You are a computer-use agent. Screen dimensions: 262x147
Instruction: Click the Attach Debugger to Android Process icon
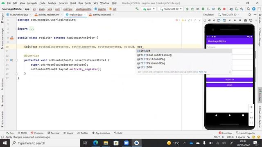219,9
